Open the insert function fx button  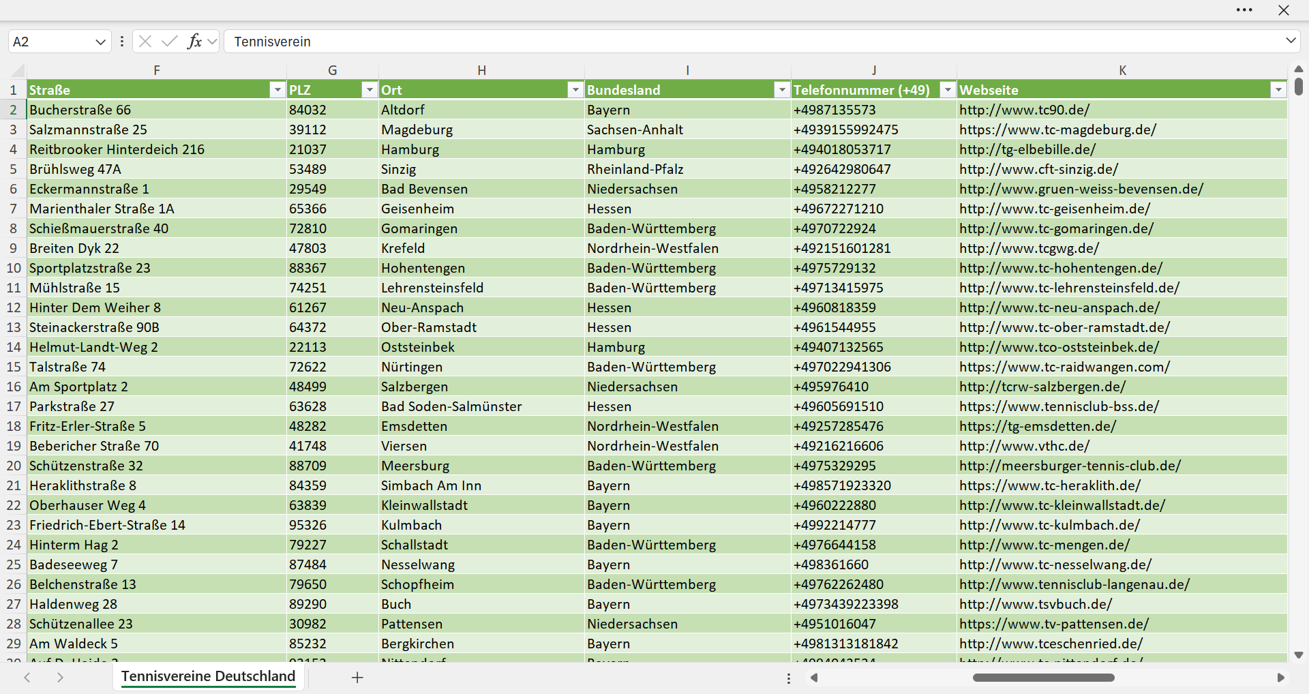pos(194,42)
